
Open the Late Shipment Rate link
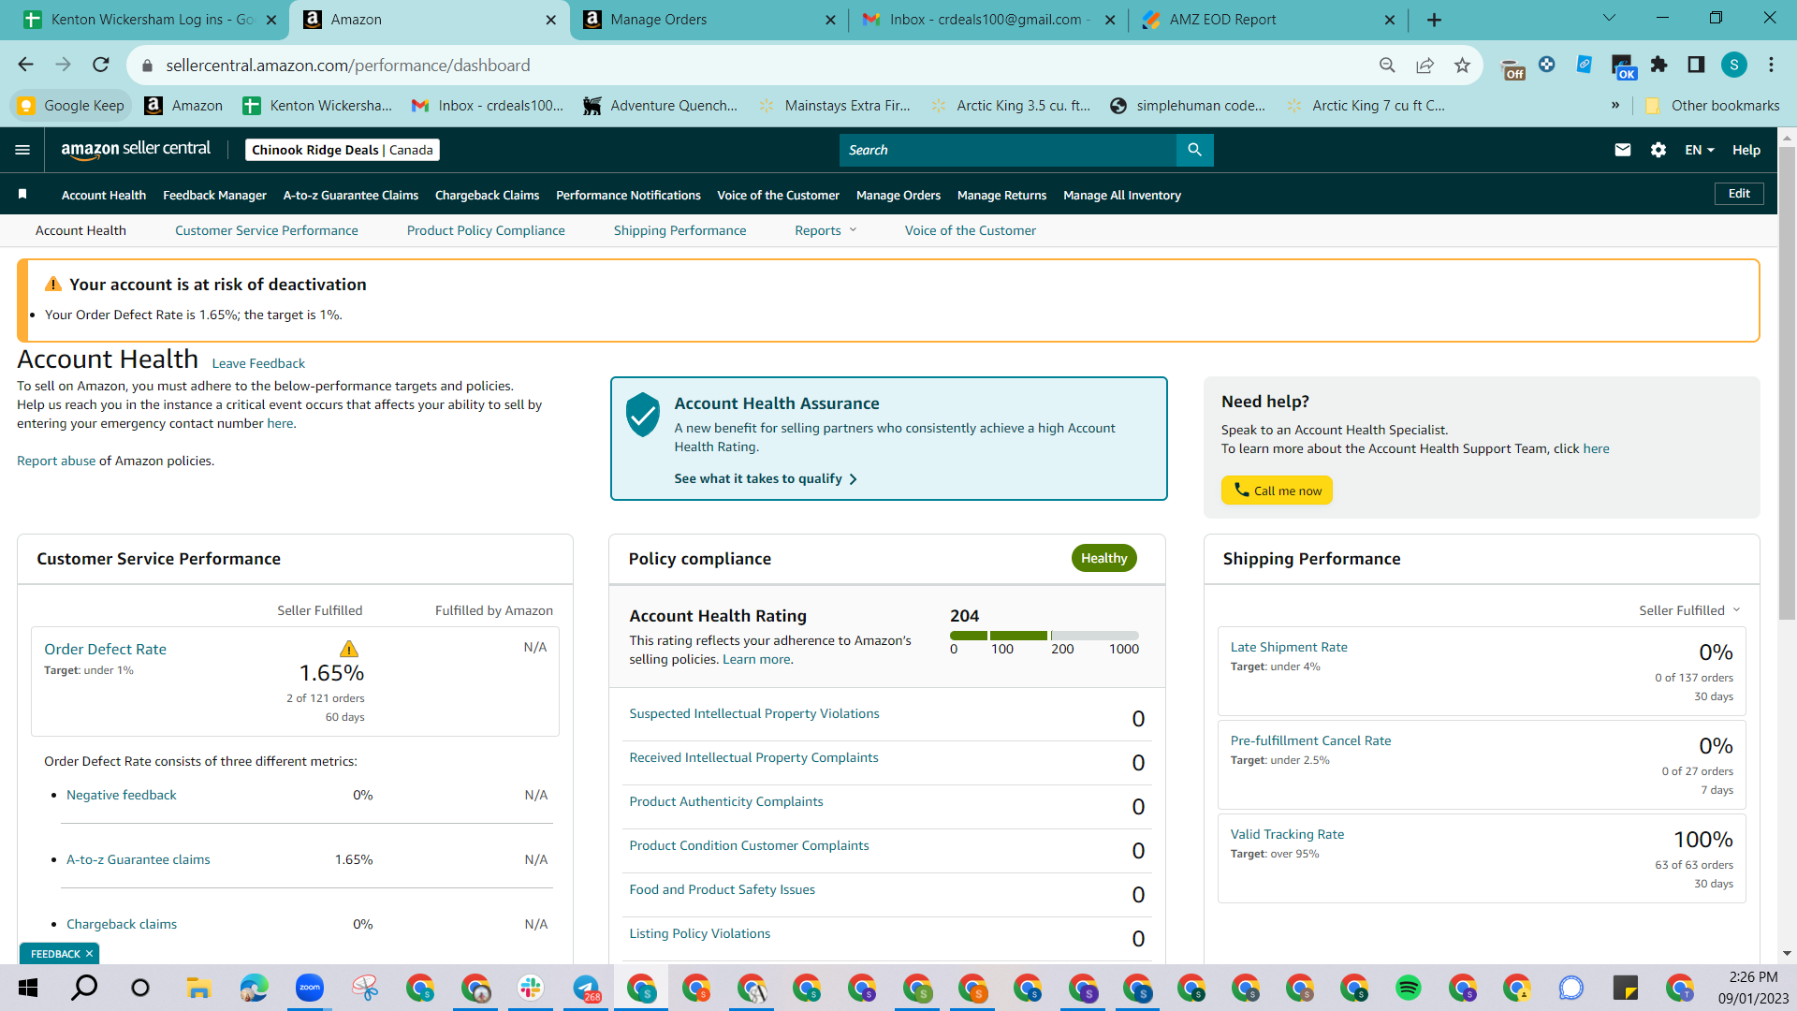[x=1289, y=647]
